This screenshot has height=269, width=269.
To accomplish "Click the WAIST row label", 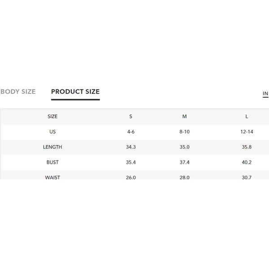I will click(x=52, y=178).
